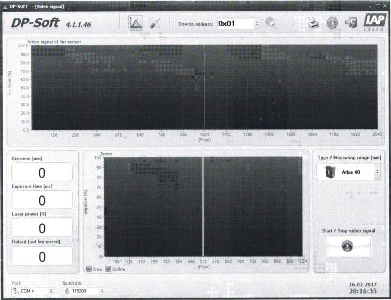Click the Exposure time value field
Viewport: 391px width, 300px height.
[42, 200]
